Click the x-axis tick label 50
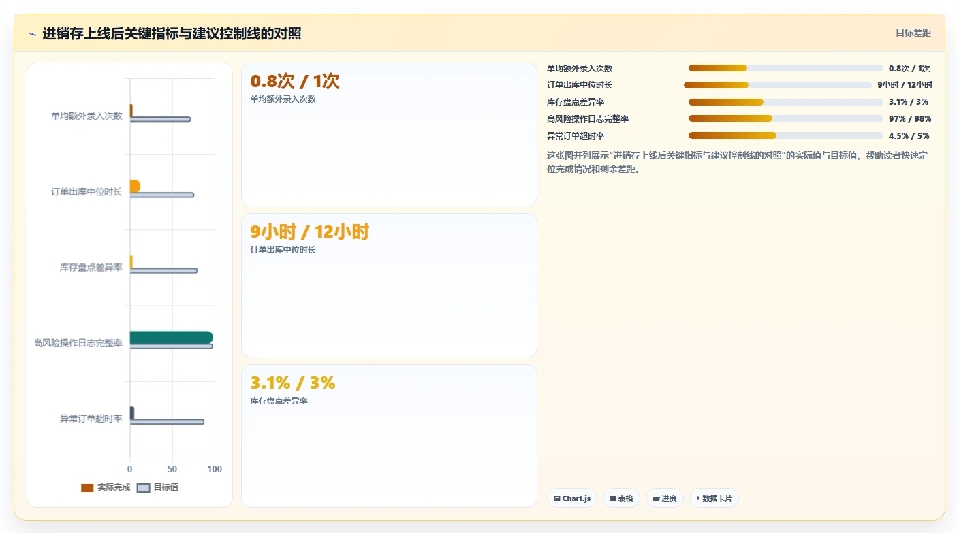Image resolution: width=959 pixels, height=533 pixels. (172, 470)
